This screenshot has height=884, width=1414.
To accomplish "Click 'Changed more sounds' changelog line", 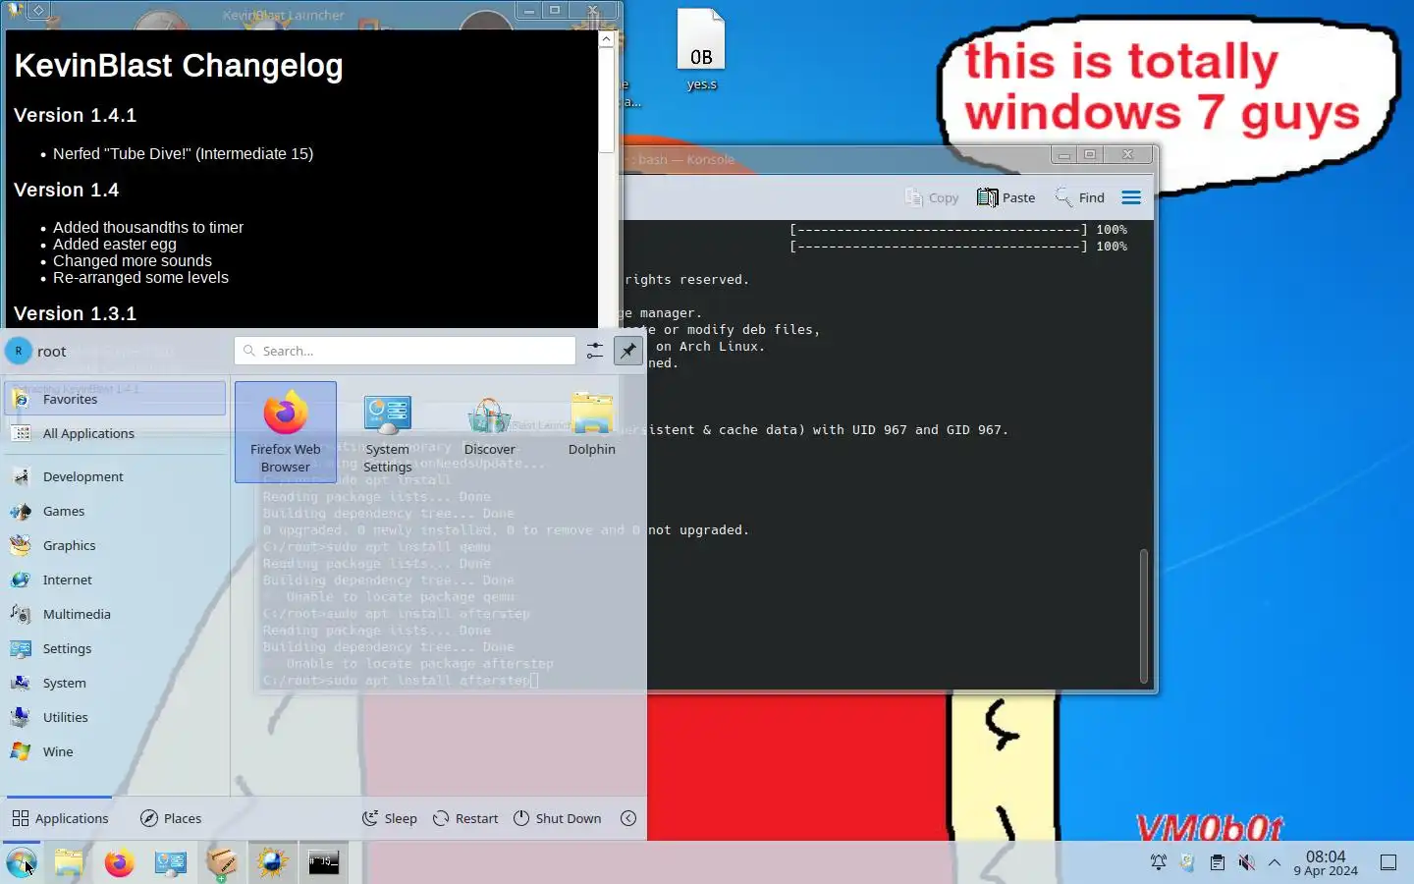I will pos(133,260).
